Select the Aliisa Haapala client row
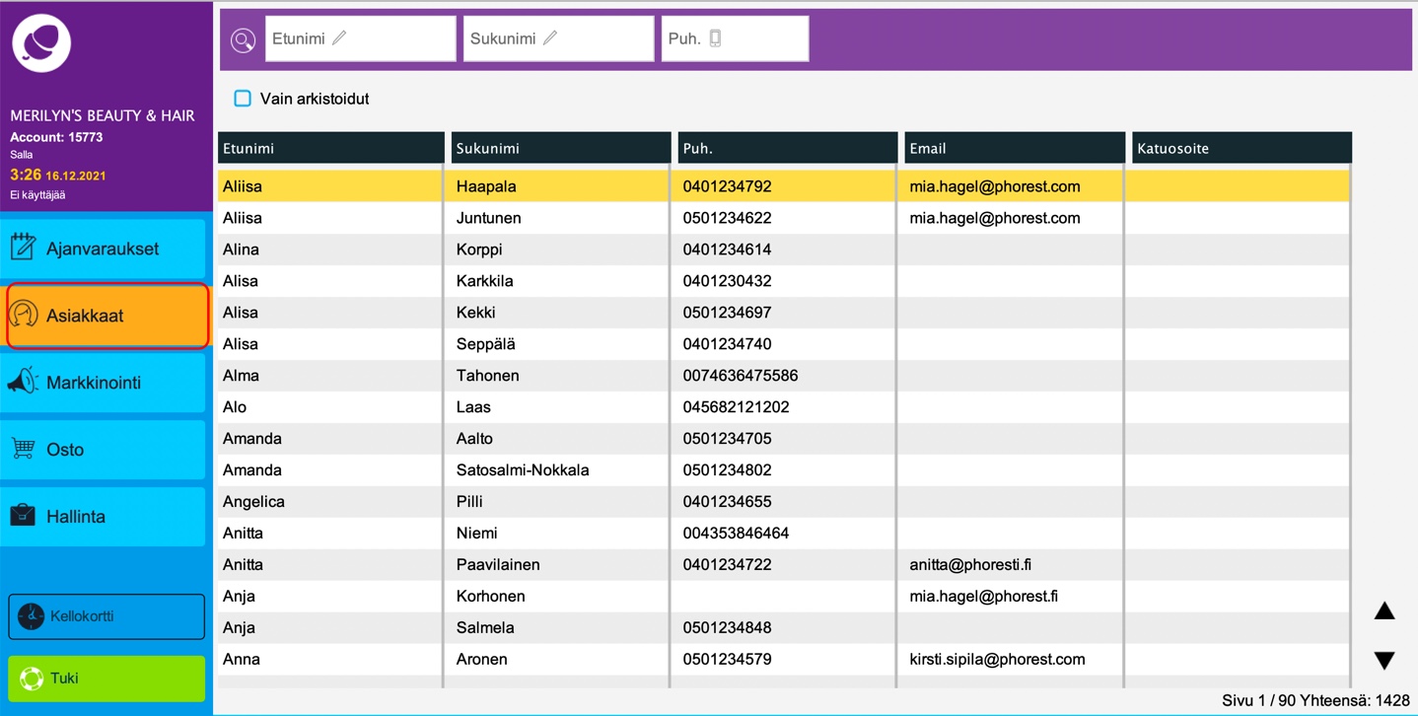Screen dimensions: 1418x716 pos(784,186)
